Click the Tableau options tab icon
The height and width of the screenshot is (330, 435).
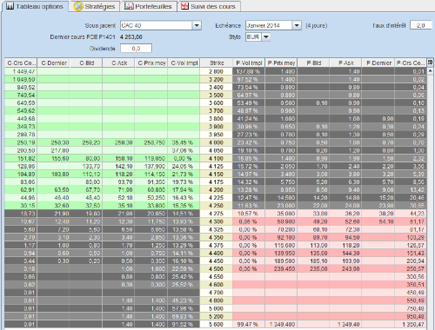point(10,6)
